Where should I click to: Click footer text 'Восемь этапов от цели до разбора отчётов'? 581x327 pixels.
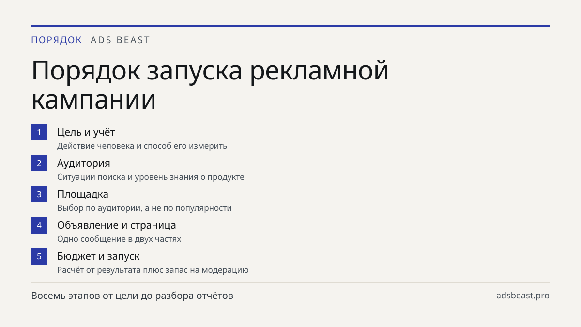click(x=132, y=296)
